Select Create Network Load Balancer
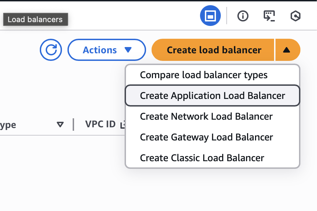317x211 pixels. pyautogui.click(x=206, y=117)
